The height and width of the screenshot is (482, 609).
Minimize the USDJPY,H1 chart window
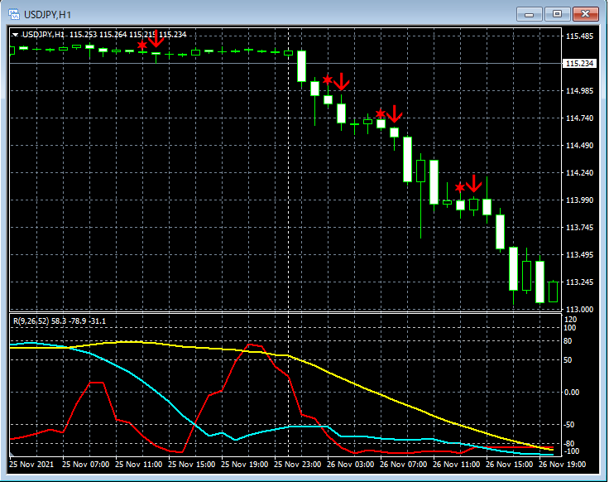point(529,14)
